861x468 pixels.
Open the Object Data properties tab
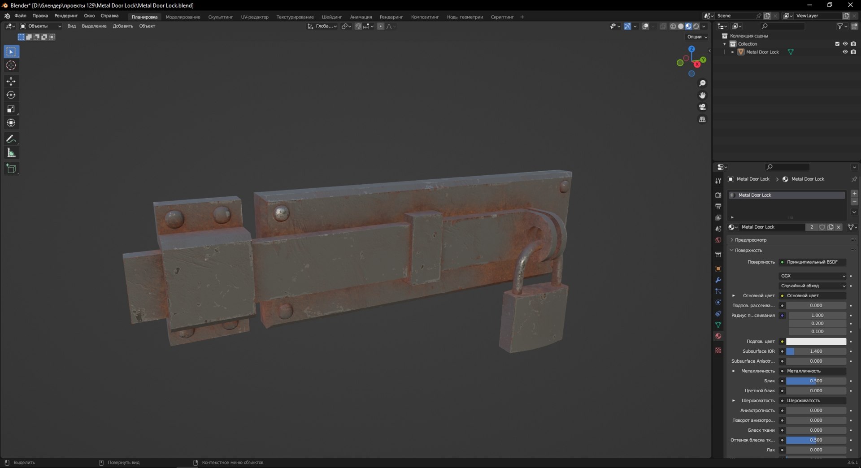tap(718, 325)
